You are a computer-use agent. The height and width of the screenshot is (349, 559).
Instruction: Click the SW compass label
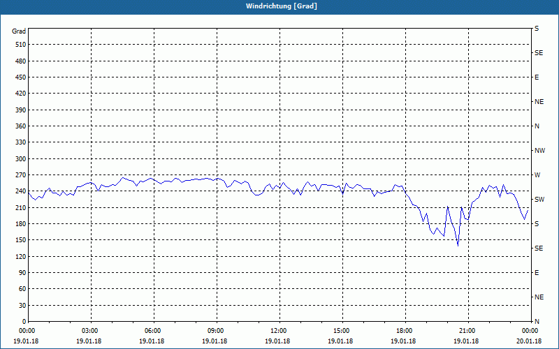[x=539, y=200]
